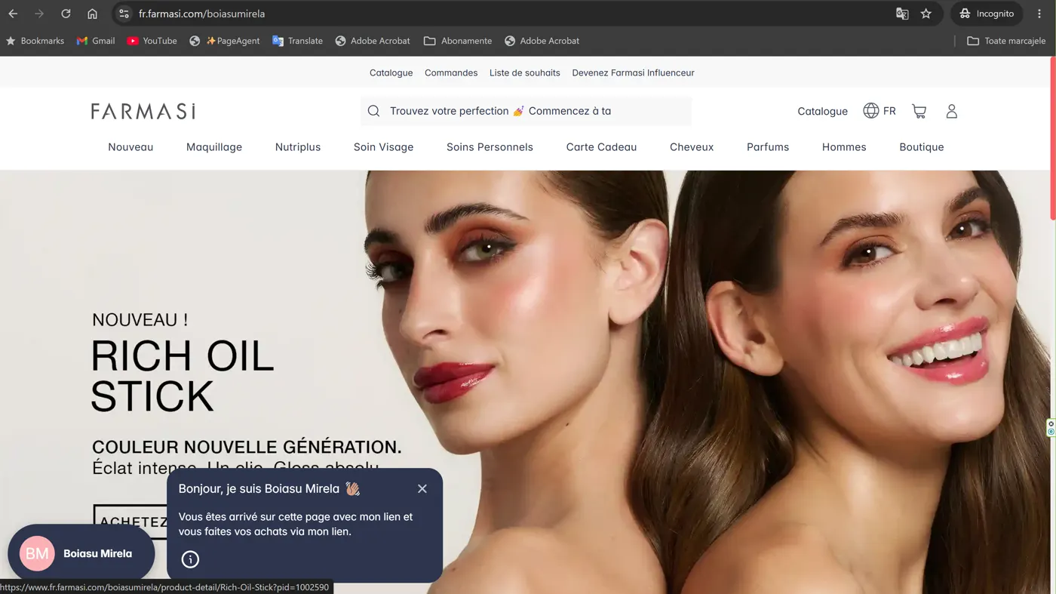Open the Nutriplus menu

pos(298,147)
